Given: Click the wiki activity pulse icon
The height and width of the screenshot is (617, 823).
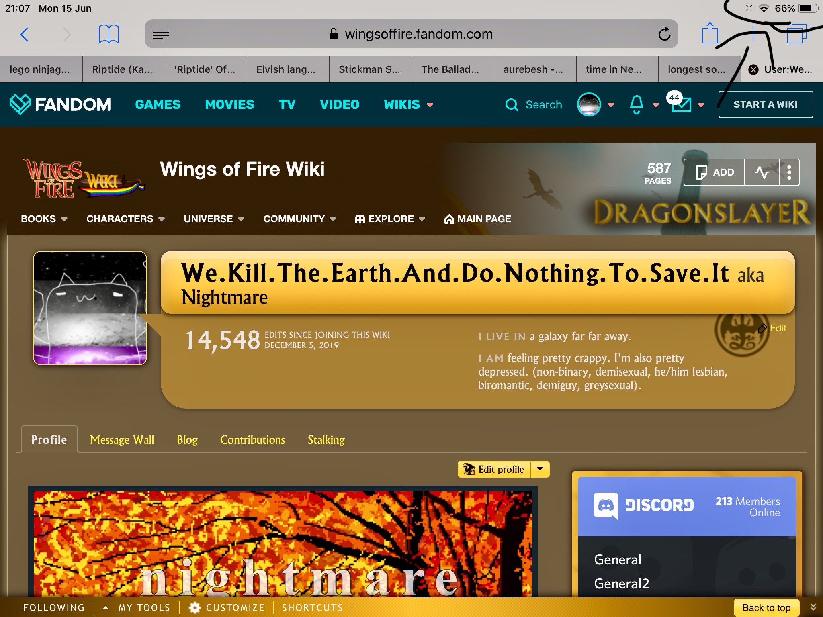Looking at the screenshot, I should pos(762,172).
